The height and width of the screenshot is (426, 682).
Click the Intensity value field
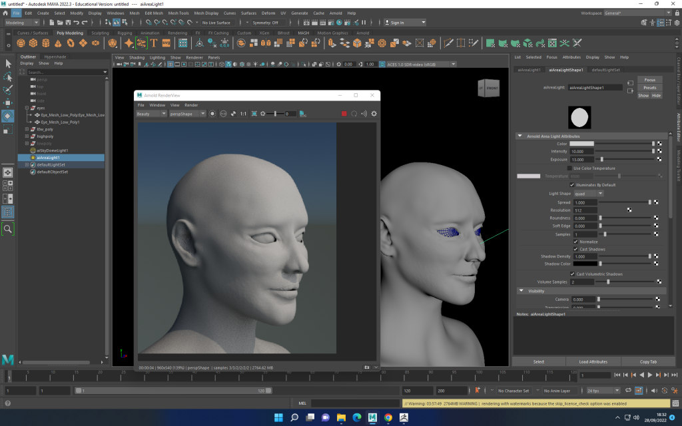(582, 151)
